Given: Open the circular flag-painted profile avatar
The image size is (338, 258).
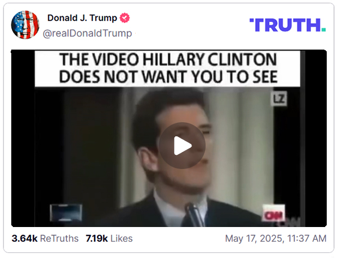Looking at the screenshot, I should pos(25,25).
